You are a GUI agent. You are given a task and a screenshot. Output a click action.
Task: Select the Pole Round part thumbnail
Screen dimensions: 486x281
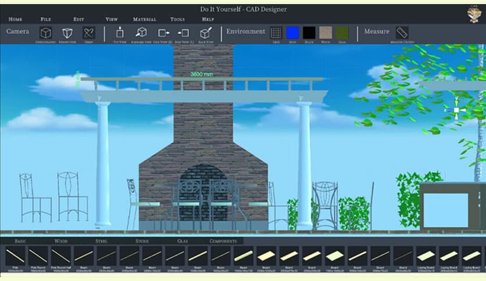(38, 256)
